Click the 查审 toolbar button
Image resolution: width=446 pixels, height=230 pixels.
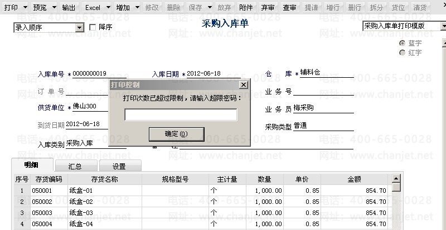coord(289,8)
